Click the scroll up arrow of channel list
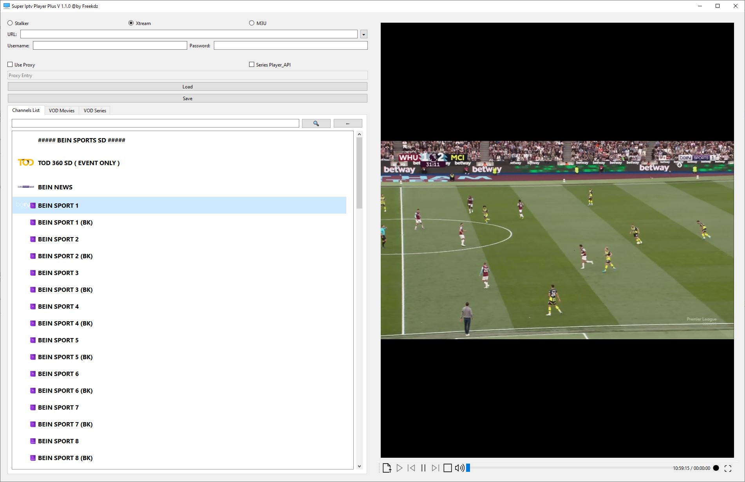Image resolution: width=745 pixels, height=482 pixels. [359, 134]
